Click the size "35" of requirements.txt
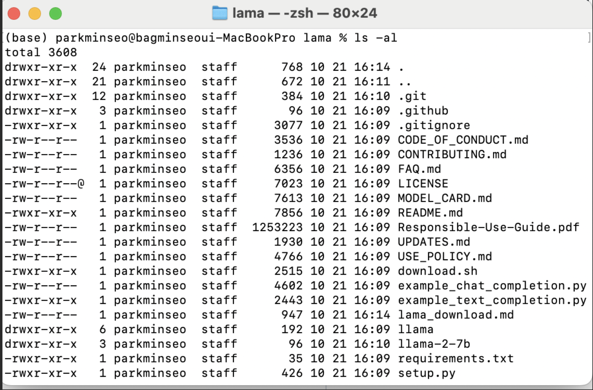The width and height of the screenshot is (593, 390). pyautogui.click(x=296, y=359)
